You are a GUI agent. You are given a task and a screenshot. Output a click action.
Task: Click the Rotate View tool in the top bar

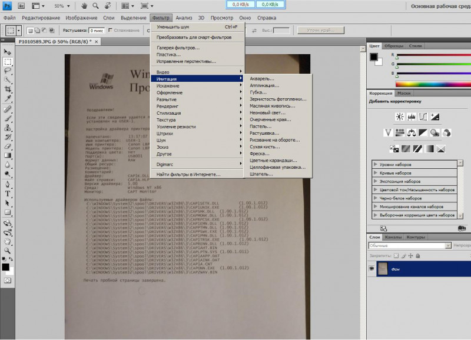click(x=108, y=6)
